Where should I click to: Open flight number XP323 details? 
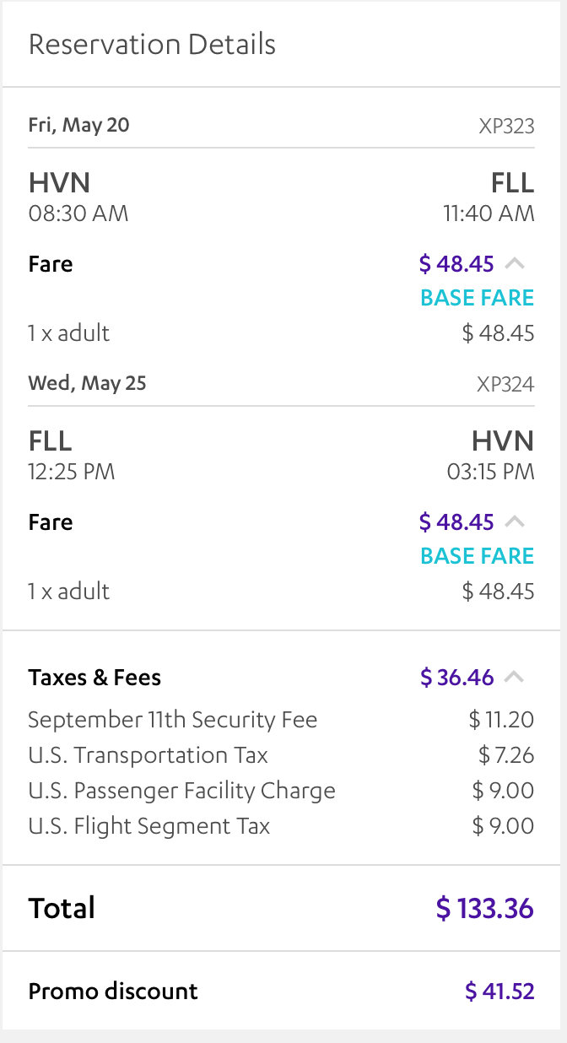[x=515, y=125]
